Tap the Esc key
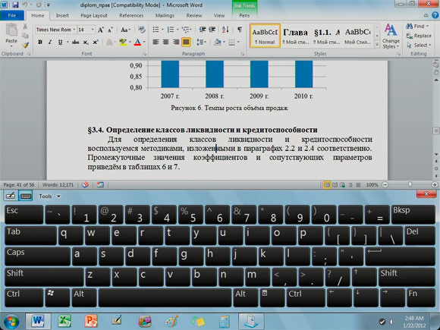 click(24, 215)
